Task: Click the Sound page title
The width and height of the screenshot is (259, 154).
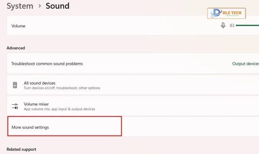Action: point(57,6)
